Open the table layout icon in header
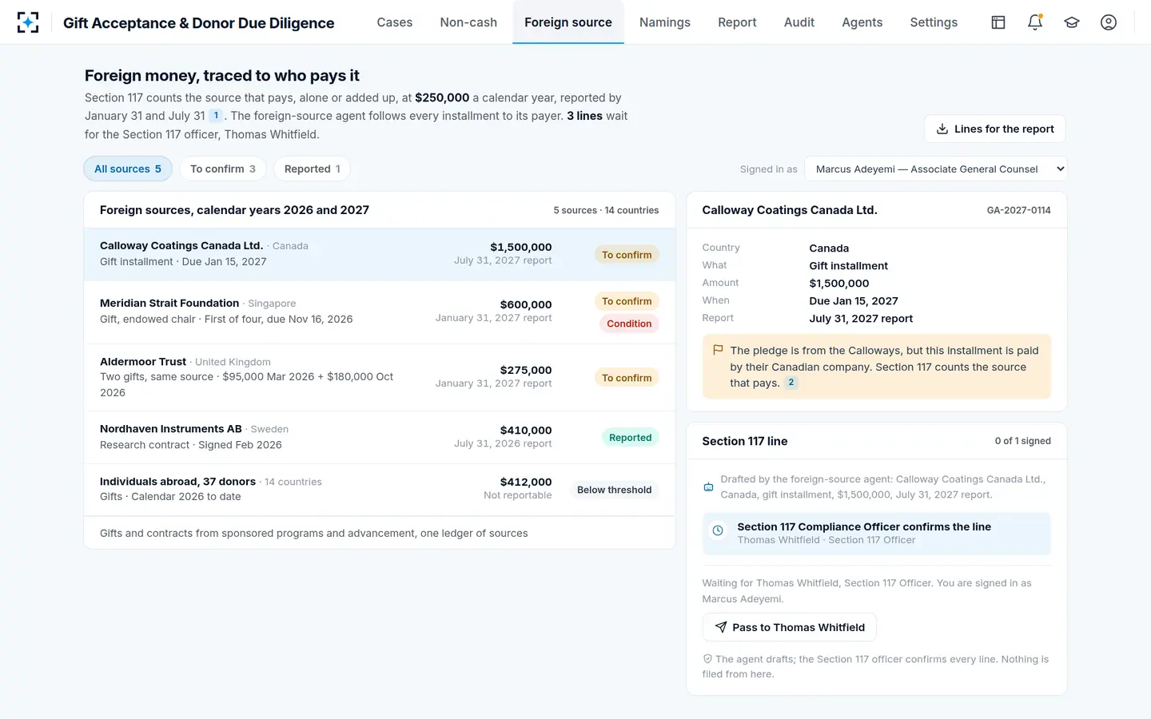The height and width of the screenshot is (719, 1151). (998, 22)
